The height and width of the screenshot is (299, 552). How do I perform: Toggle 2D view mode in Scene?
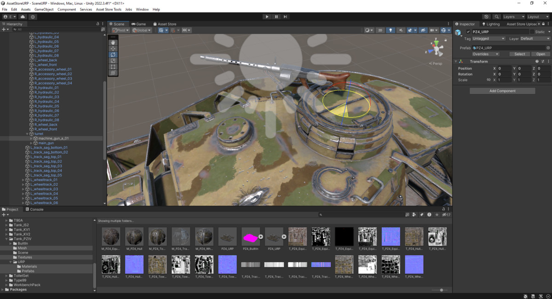click(x=380, y=30)
